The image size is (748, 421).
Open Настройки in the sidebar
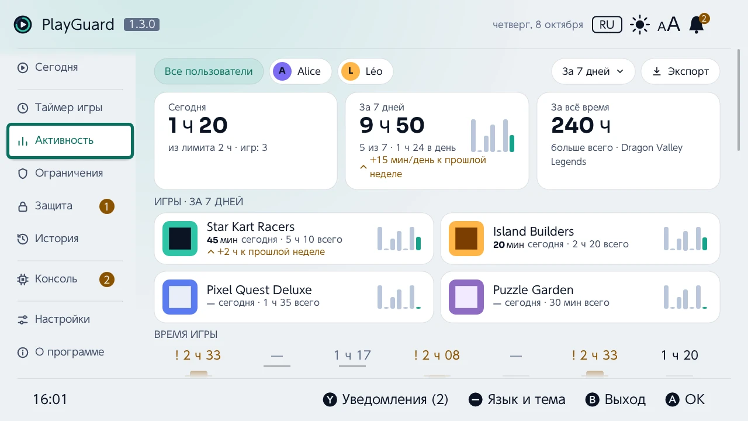pyautogui.click(x=70, y=319)
